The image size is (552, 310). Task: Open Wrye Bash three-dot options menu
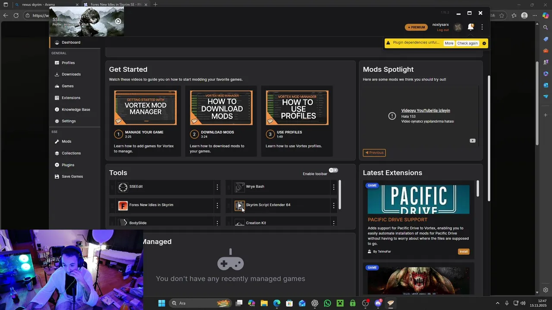pos(333,187)
